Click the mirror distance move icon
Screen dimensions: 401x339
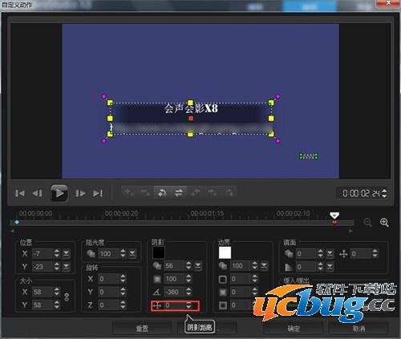[x=343, y=253]
